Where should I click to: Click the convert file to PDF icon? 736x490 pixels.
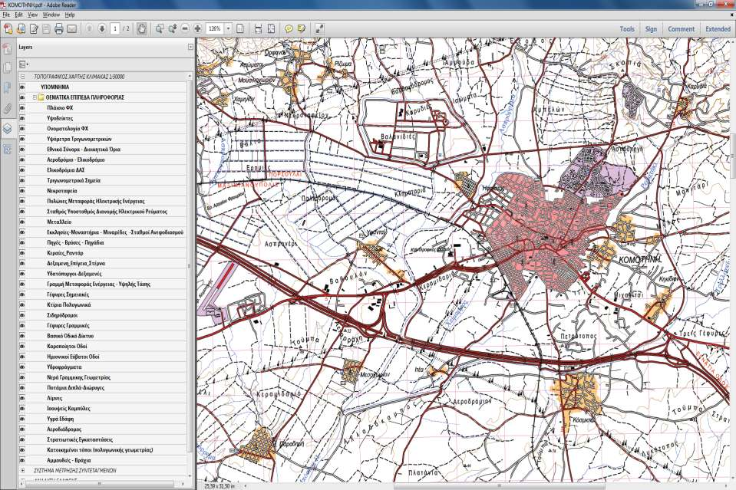click(x=21, y=29)
